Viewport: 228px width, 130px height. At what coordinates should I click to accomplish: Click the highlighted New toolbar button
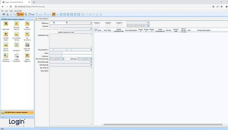click(x=20, y=15)
